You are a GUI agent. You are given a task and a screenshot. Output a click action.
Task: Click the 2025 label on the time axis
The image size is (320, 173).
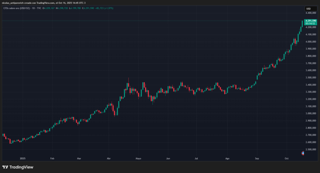click(x=22, y=159)
